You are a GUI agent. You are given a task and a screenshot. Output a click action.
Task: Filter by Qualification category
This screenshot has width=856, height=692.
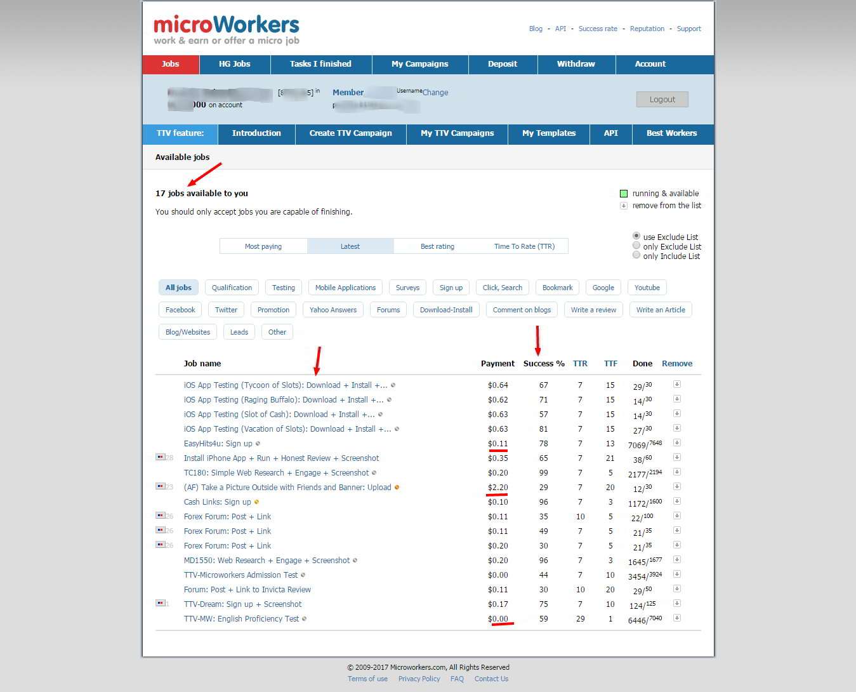[232, 288]
